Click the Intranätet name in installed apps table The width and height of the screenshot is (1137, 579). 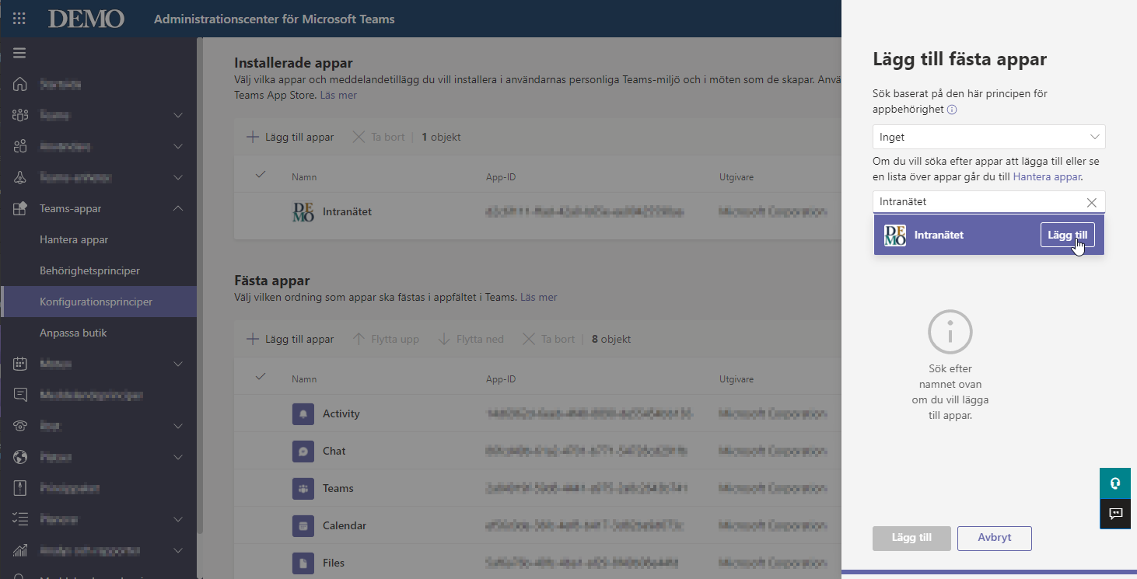coord(348,211)
